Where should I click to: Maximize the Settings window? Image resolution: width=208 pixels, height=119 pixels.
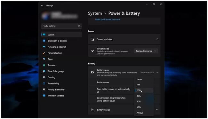pos(154,4)
